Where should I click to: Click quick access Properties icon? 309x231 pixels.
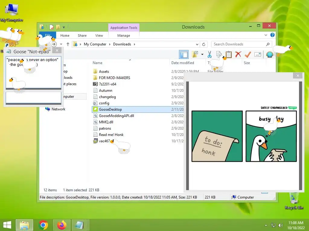51,27
